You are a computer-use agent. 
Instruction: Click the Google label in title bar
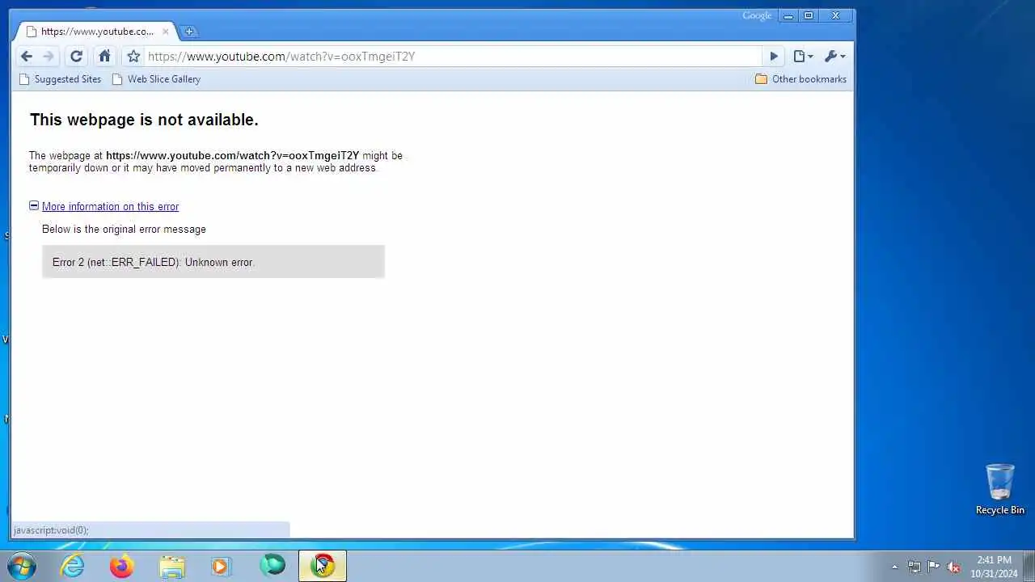[x=757, y=15]
